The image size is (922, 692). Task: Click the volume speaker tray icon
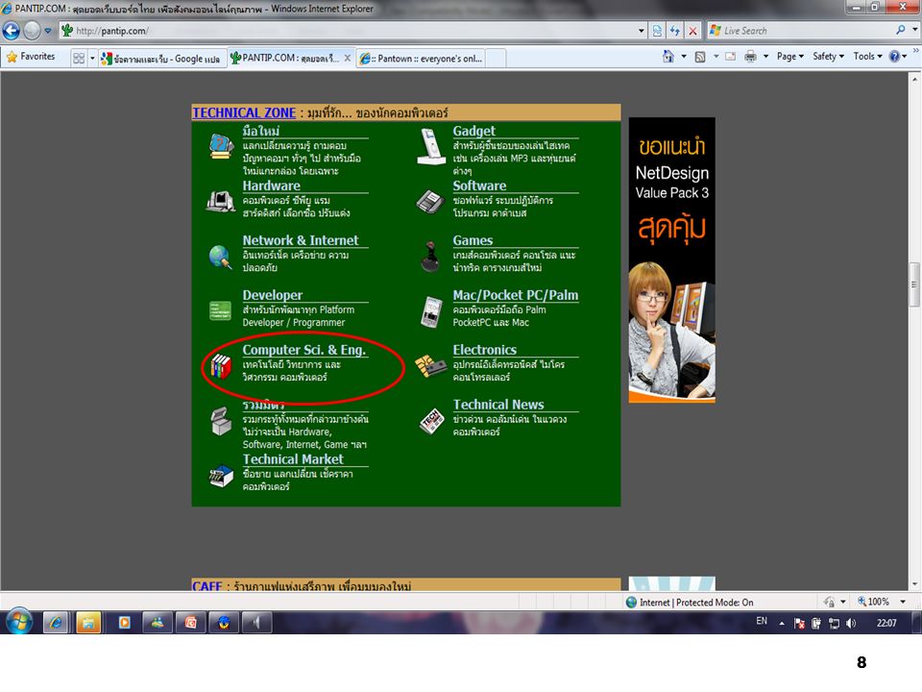tap(851, 623)
